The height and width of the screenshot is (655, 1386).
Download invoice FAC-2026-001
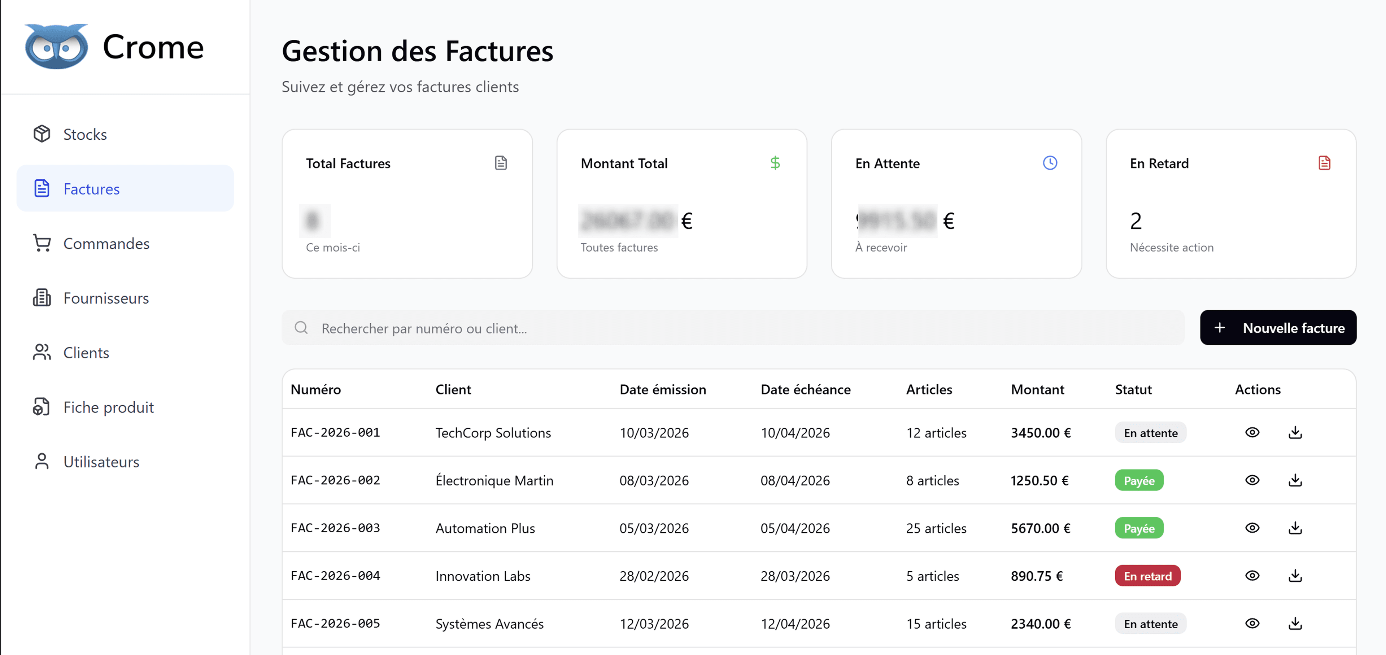click(x=1295, y=432)
